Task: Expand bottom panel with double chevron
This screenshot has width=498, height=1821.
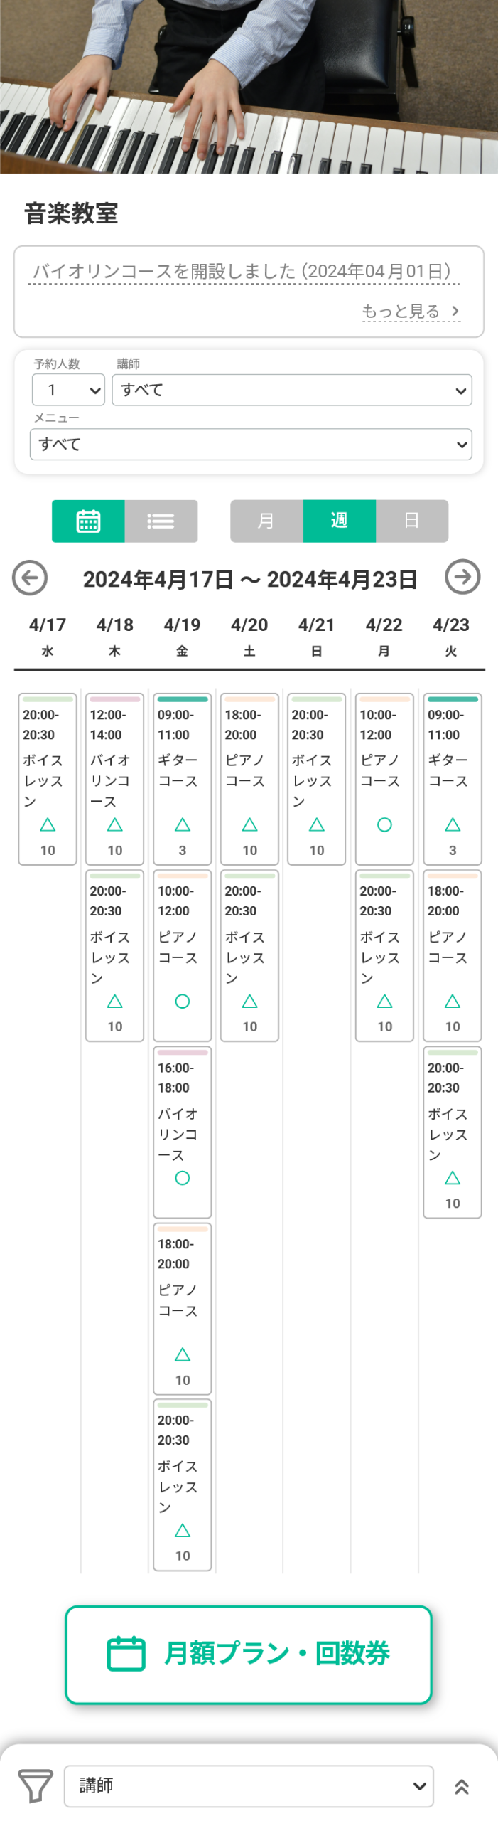Action: coord(462,1786)
